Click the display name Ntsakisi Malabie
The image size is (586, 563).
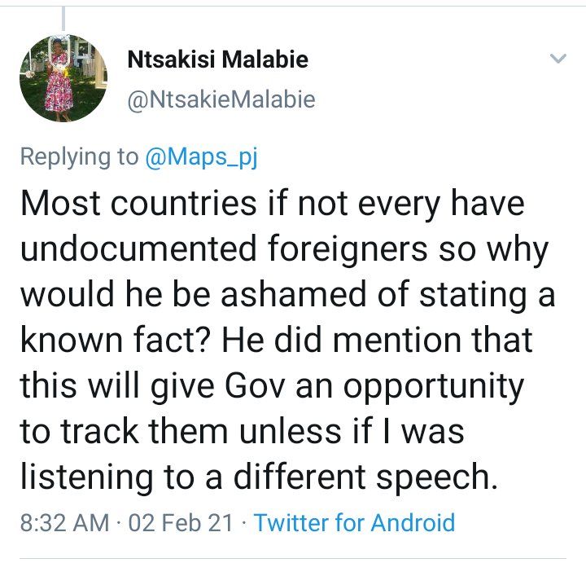(218, 59)
